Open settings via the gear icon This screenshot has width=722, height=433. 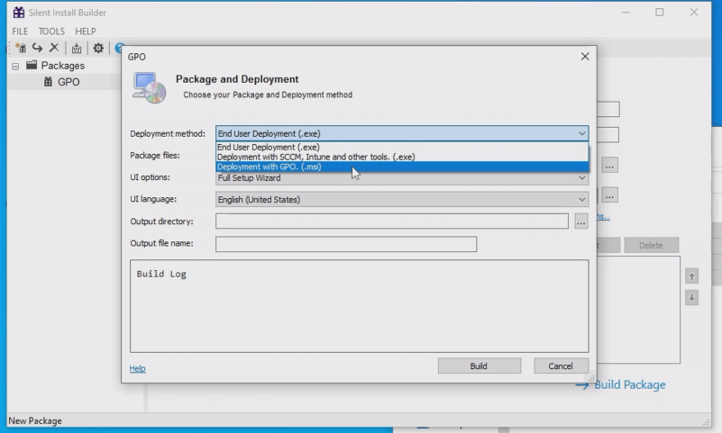click(x=98, y=48)
